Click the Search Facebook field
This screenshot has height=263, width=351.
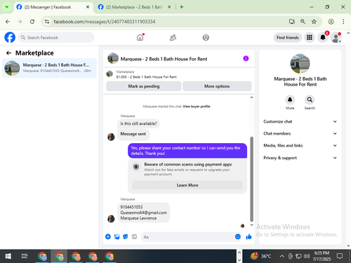56,37
